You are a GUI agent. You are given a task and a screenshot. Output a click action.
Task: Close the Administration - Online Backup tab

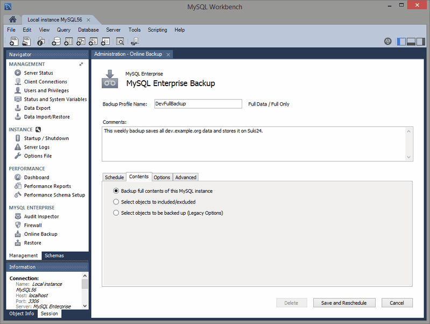click(x=168, y=54)
